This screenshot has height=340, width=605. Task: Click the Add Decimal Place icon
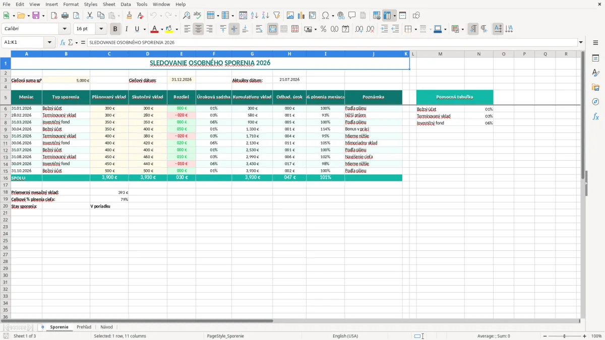pyautogui.click(x=359, y=29)
